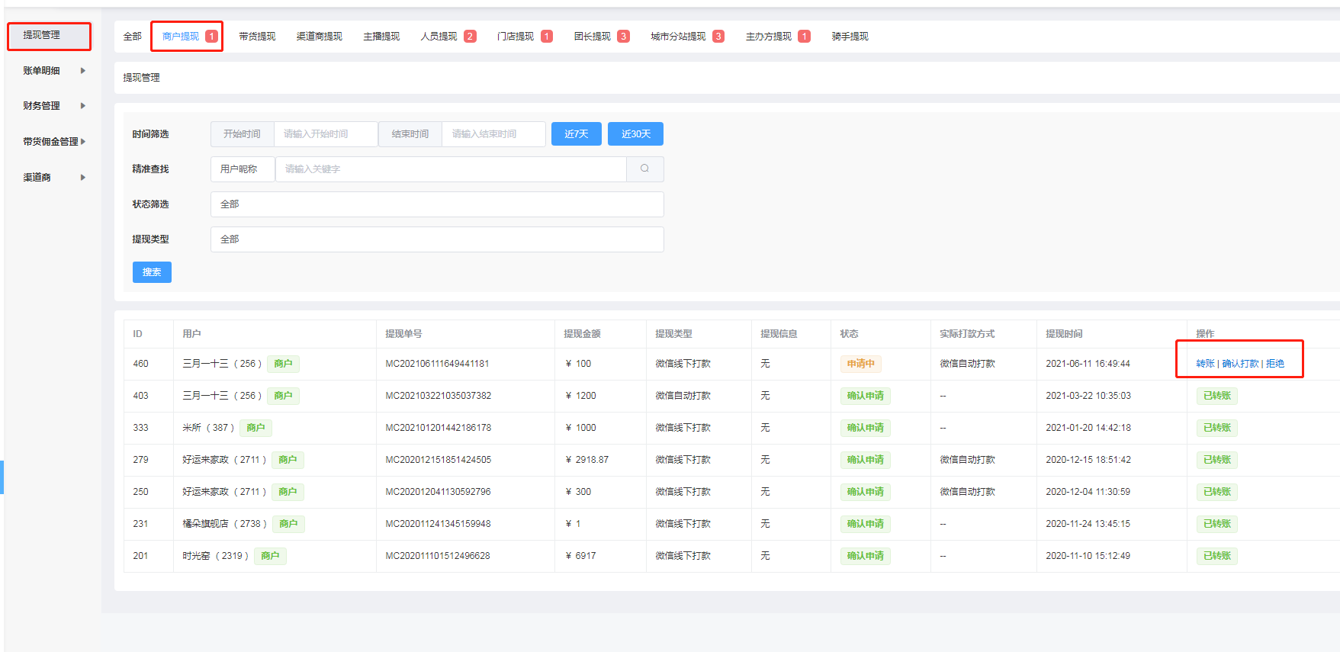The image size is (1340, 652).
Task: Click user 米所 (387) in row 333
Action: [x=208, y=428]
